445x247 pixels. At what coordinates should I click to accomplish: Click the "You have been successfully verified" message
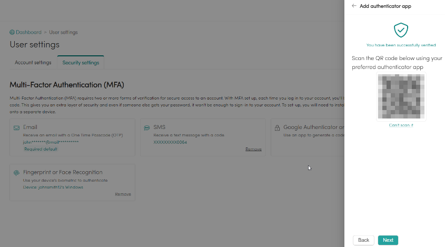(401, 45)
